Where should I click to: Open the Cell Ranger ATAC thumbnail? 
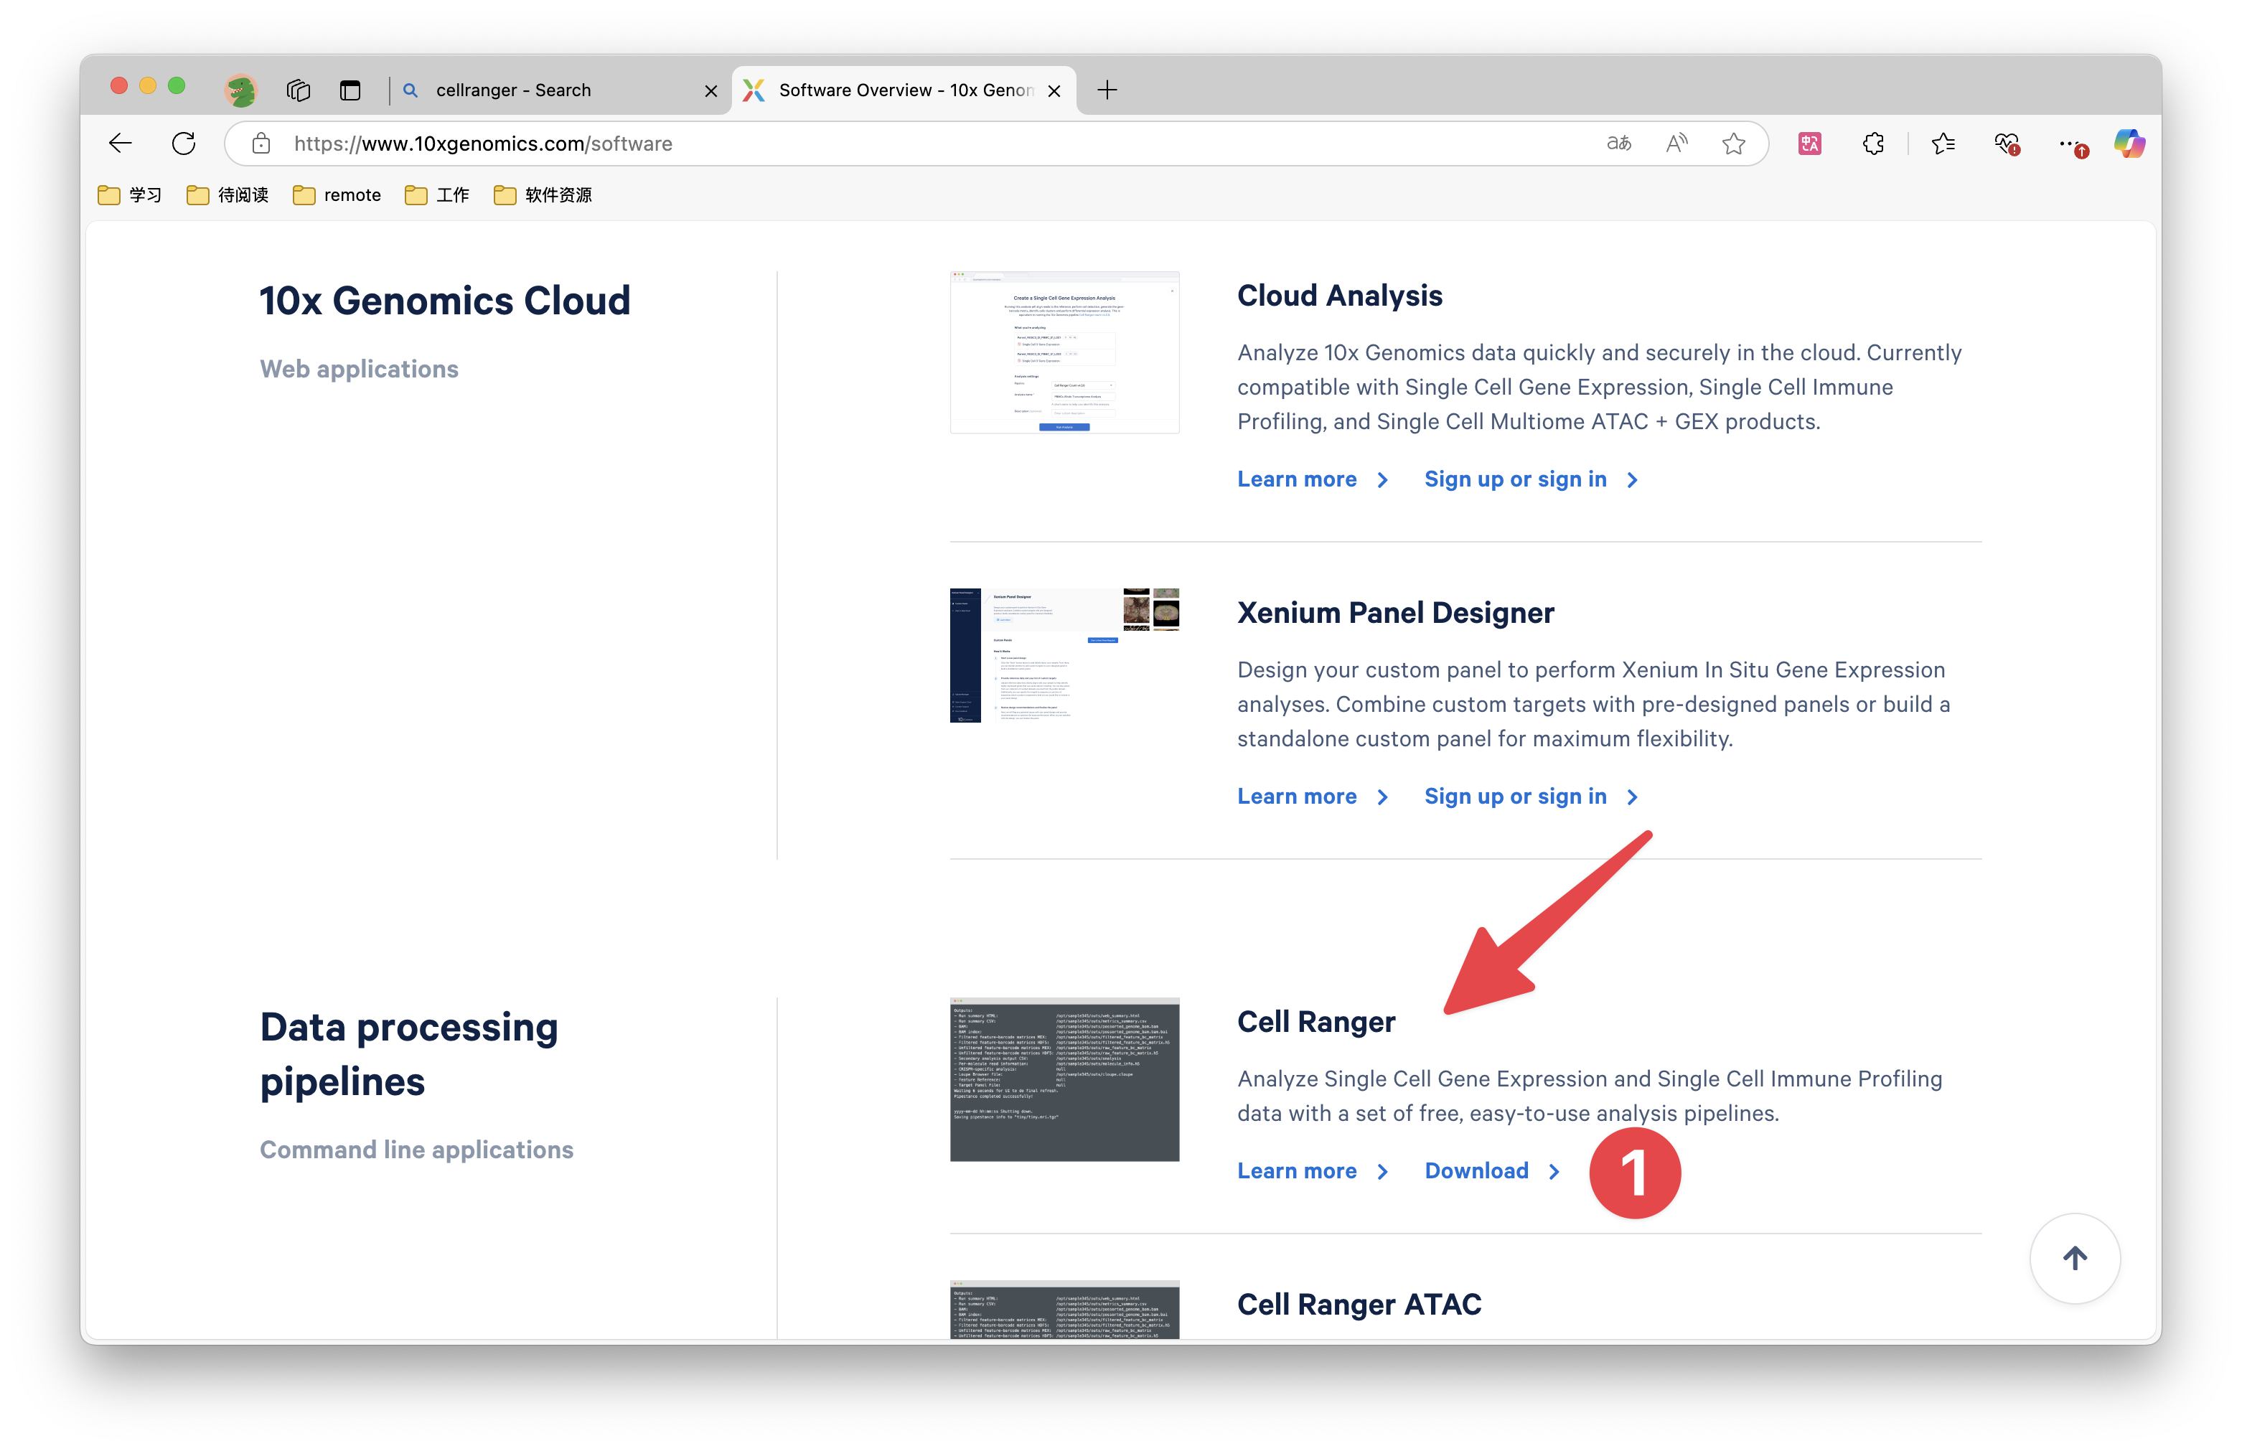1064,1310
